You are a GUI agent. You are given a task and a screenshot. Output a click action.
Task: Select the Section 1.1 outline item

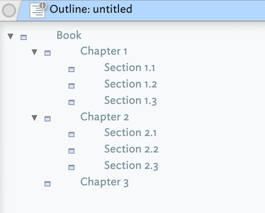coord(130,68)
